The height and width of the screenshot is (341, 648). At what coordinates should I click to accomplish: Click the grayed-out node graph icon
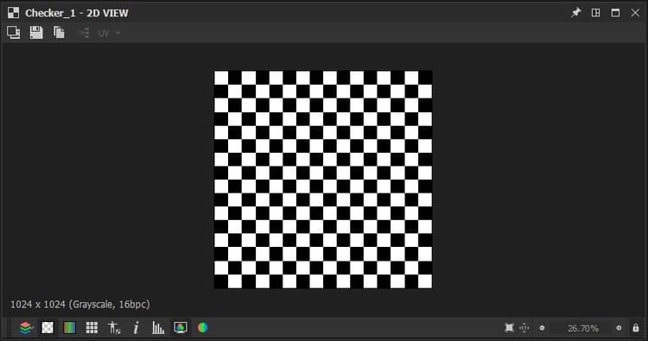pyautogui.click(x=84, y=33)
